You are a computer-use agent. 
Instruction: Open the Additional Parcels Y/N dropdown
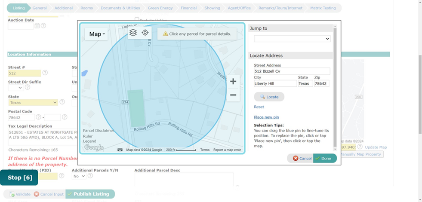coord(79,176)
